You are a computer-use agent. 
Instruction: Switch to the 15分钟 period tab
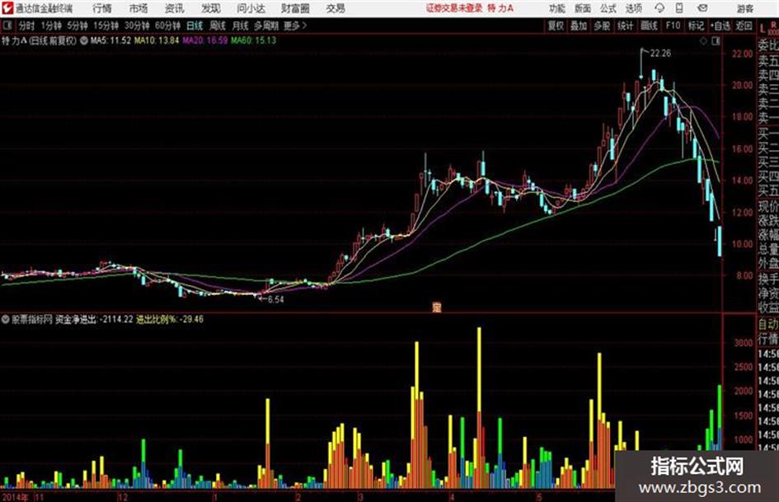tap(106, 26)
